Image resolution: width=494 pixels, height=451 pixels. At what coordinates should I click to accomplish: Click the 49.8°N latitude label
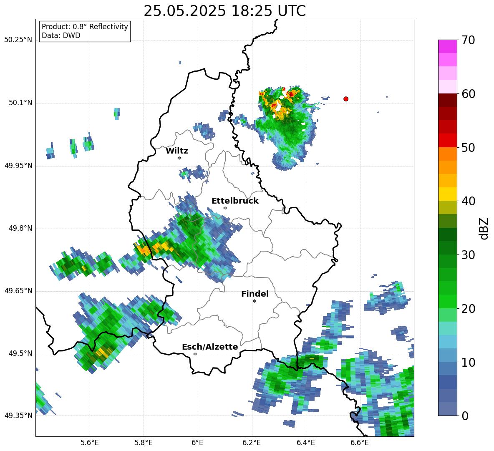coord(20,228)
